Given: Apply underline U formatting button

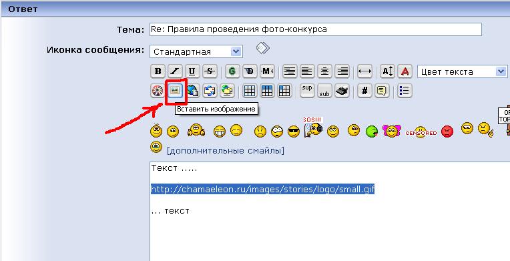Looking at the screenshot, I should pyautogui.click(x=192, y=71).
